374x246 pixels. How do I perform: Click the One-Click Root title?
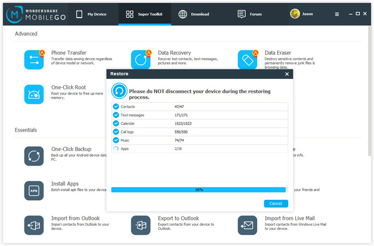(x=69, y=87)
